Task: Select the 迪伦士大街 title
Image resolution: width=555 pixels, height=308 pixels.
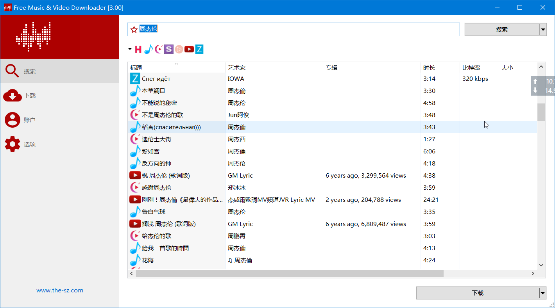Action: [x=156, y=139]
